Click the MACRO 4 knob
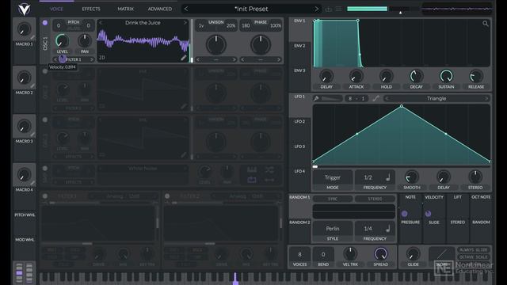Screen dimensions: 507x285 (x=24, y=175)
